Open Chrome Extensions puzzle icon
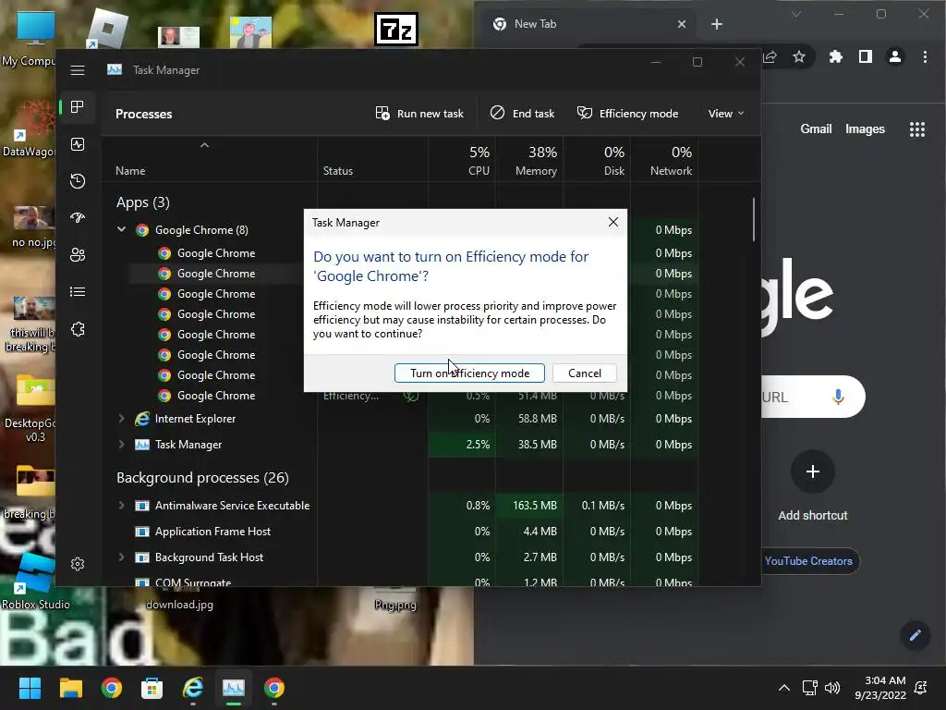This screenshot has height=710, width=946. (x=835, y=56)
